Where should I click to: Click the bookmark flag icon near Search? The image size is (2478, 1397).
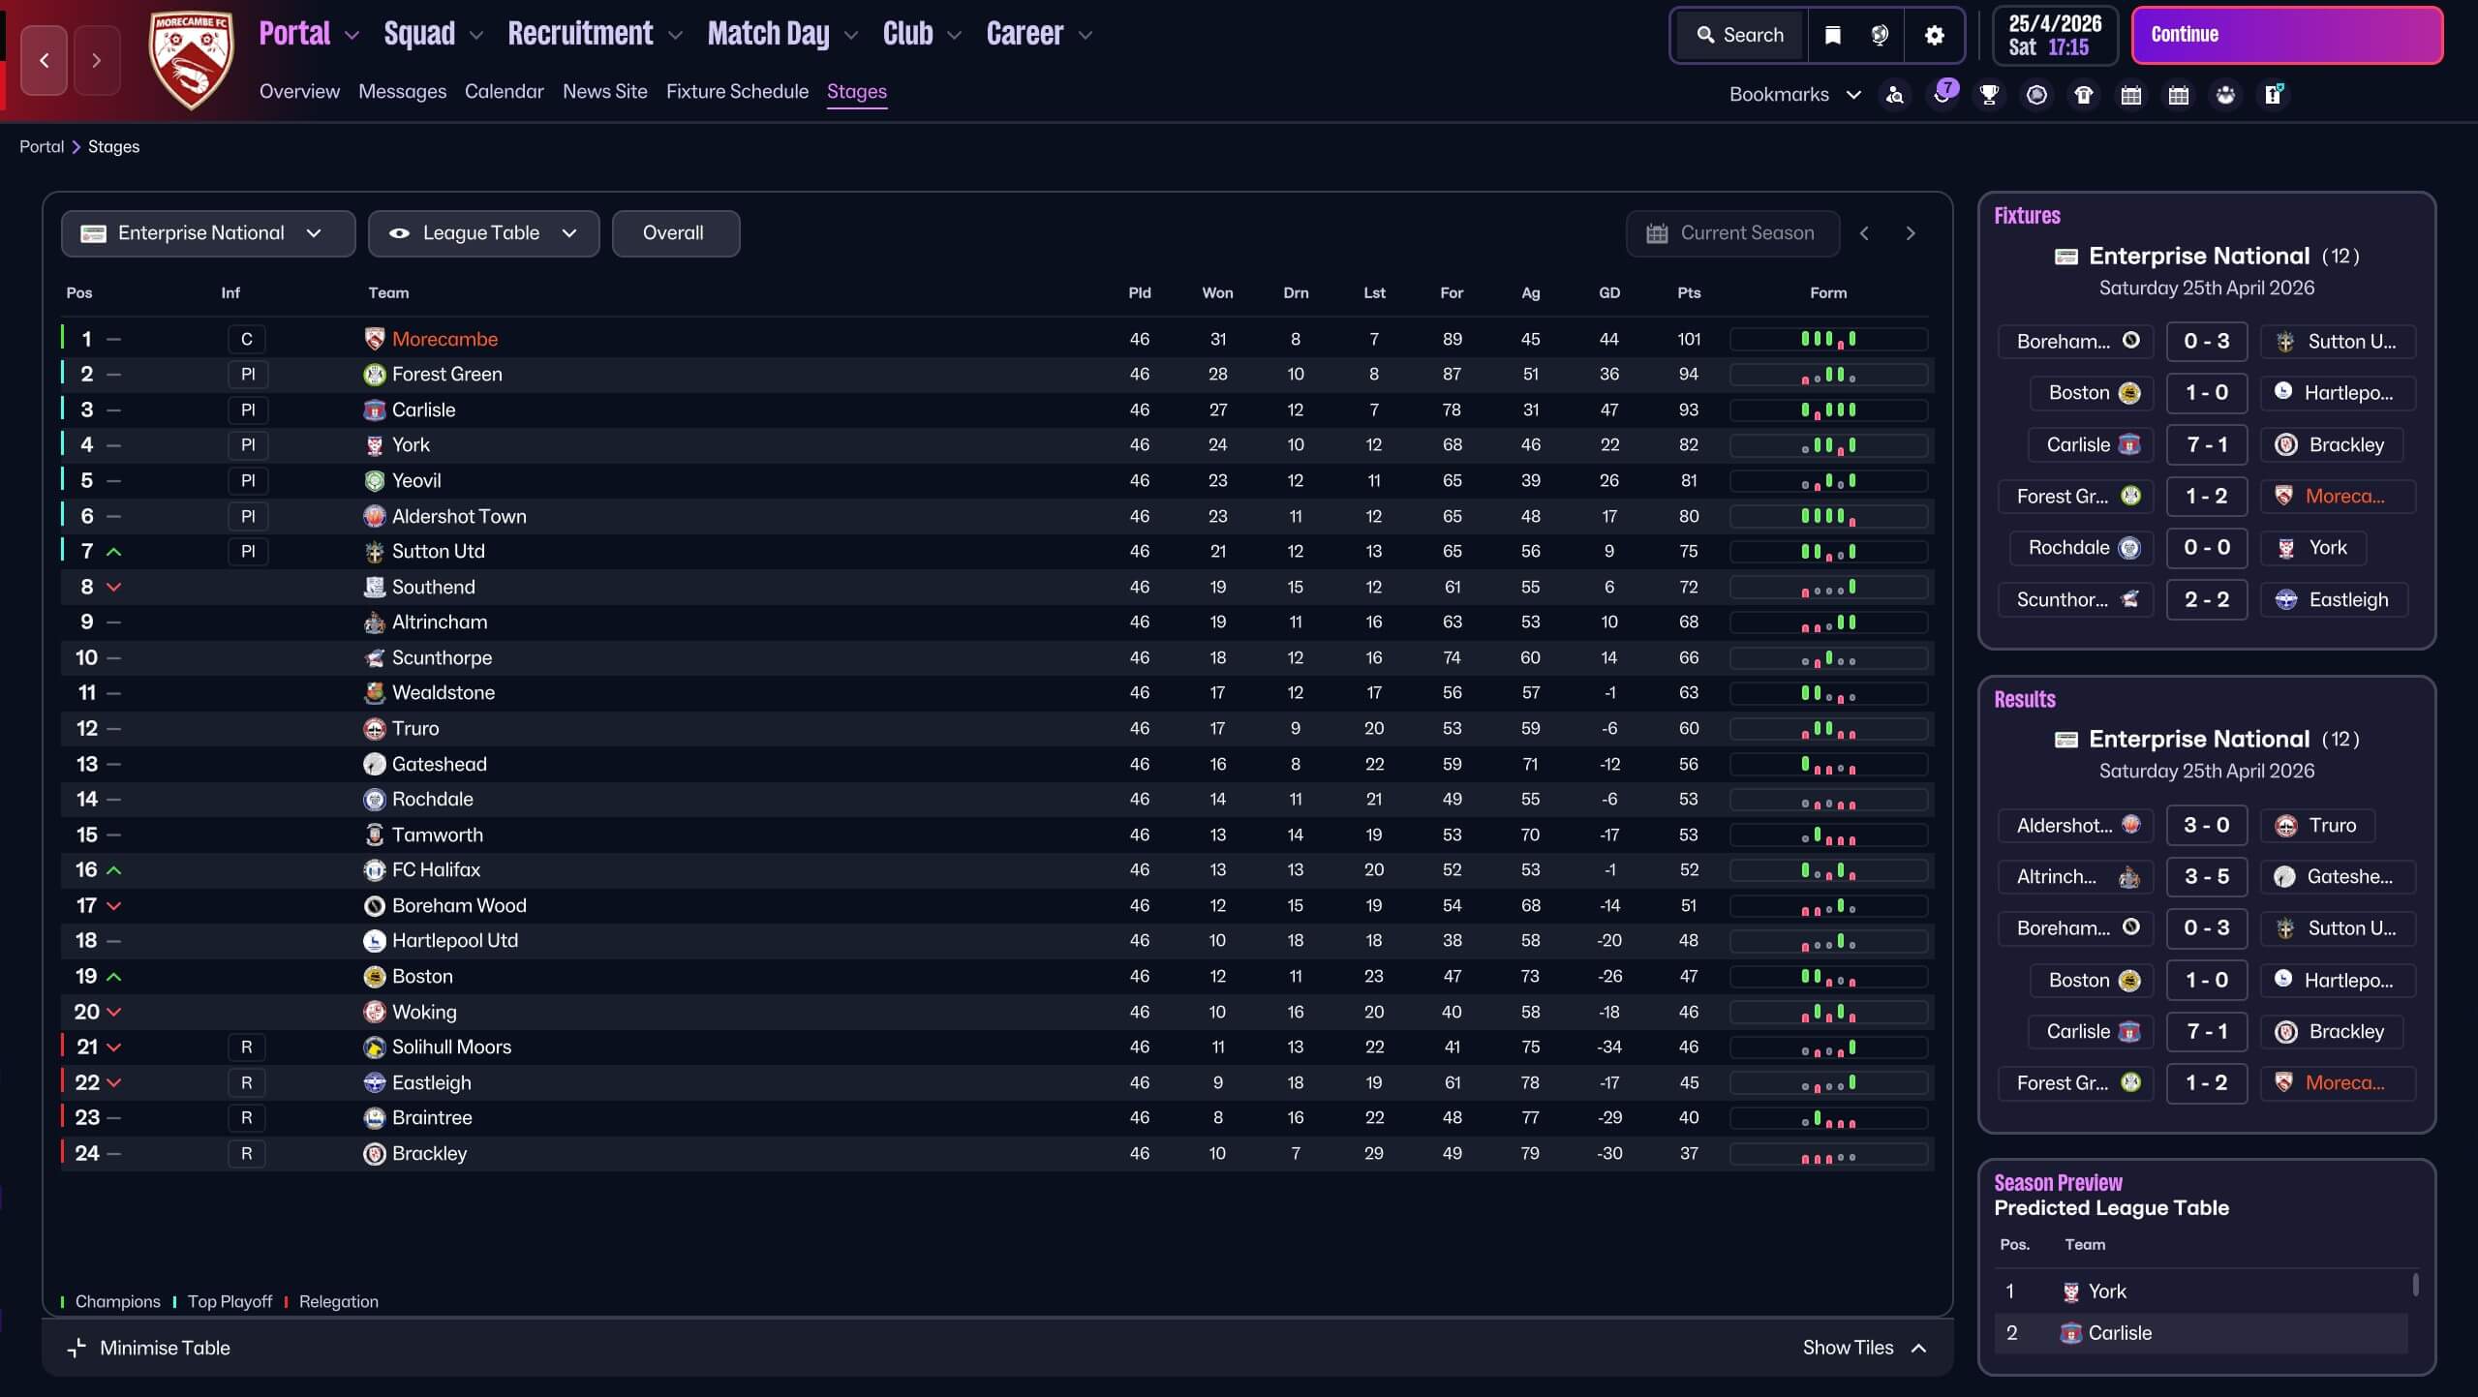1832,36
